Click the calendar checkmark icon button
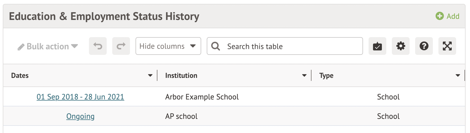The height and width of the screenshot is (133, 470). 377,46
